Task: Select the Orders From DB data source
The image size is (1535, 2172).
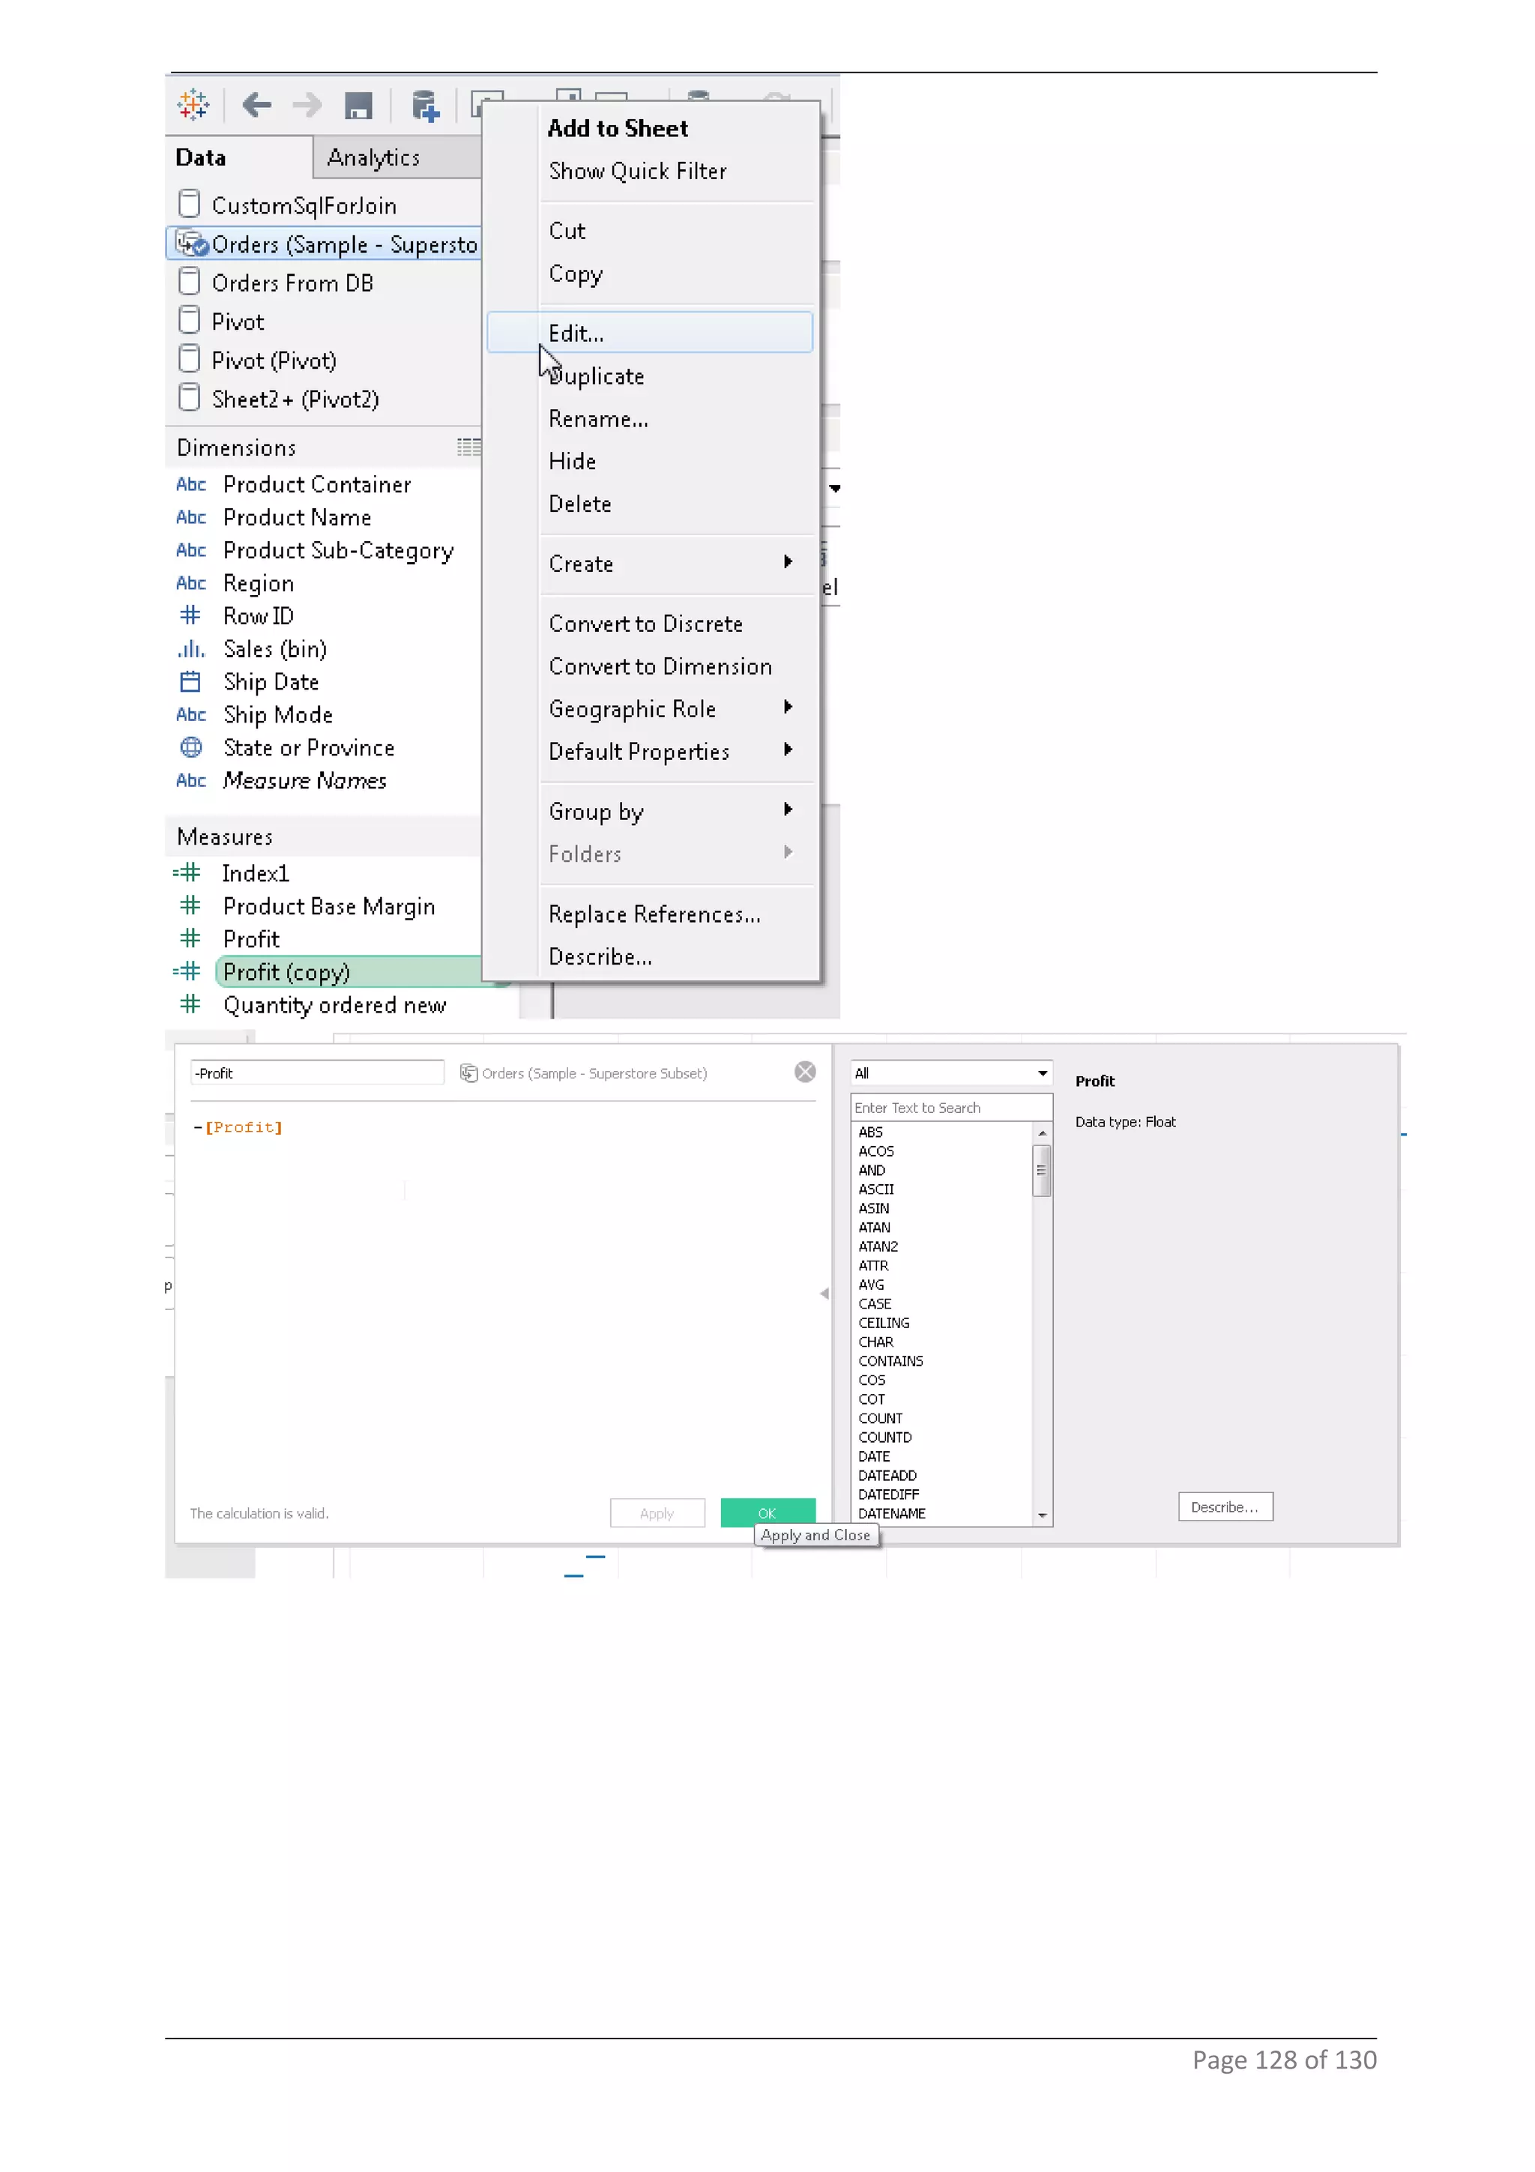Action: (292, 283)
